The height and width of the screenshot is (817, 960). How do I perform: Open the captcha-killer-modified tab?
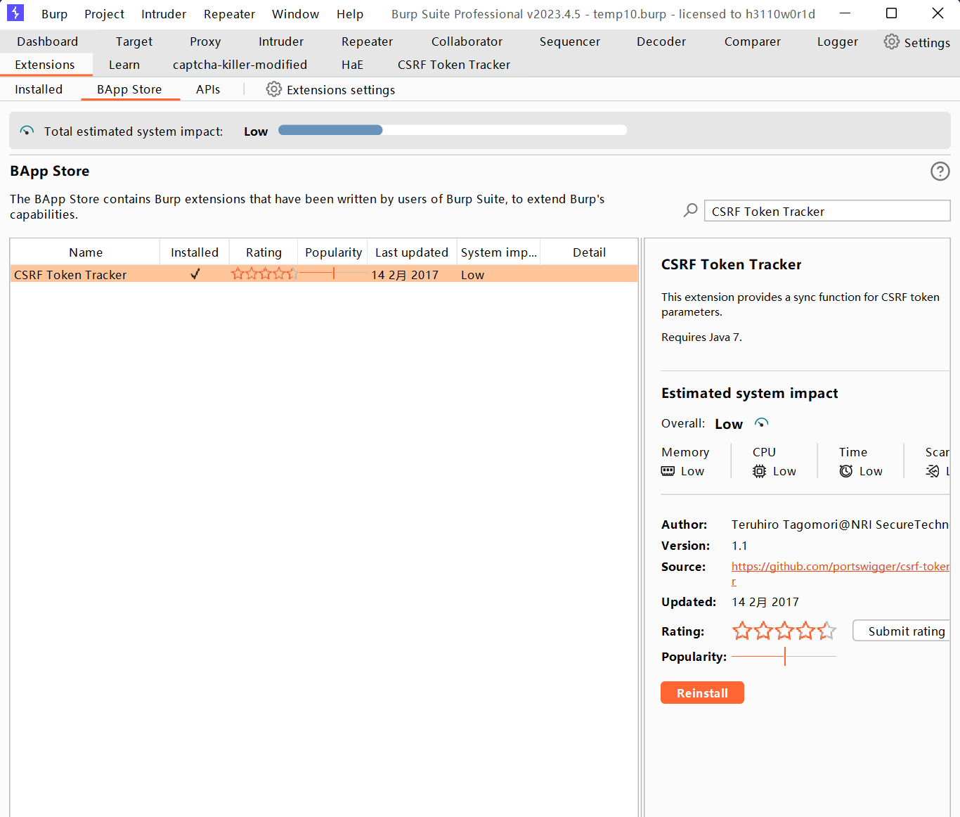pyautogui.click(x=240, y=65)
